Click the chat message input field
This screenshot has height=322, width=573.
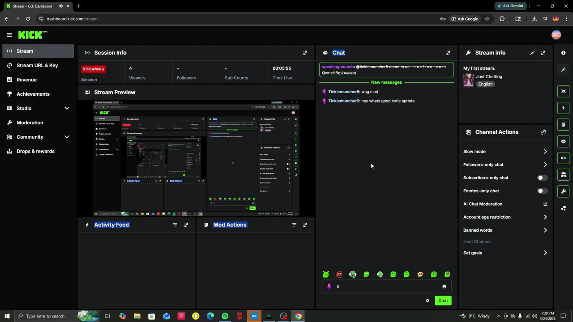pos(387,287)
